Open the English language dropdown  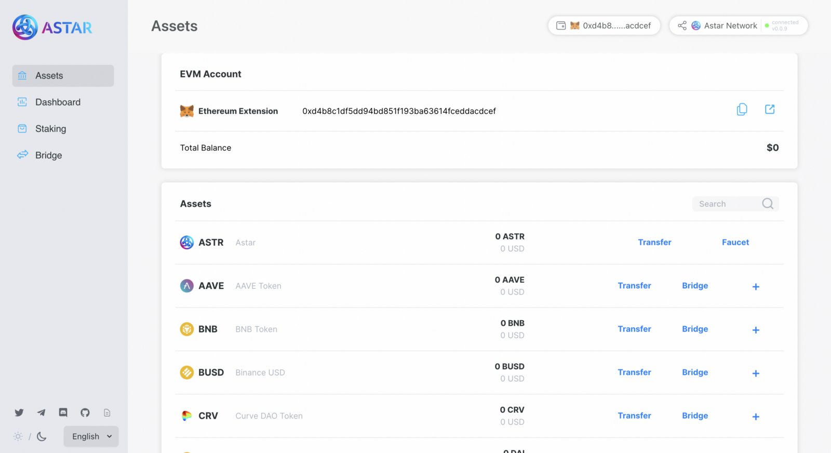(x=91, y=436)
